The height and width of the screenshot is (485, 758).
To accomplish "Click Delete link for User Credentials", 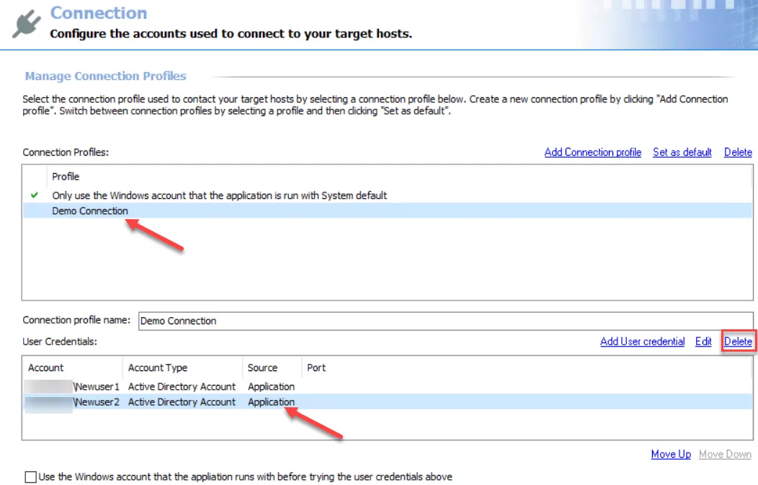I will coord(738,342).
